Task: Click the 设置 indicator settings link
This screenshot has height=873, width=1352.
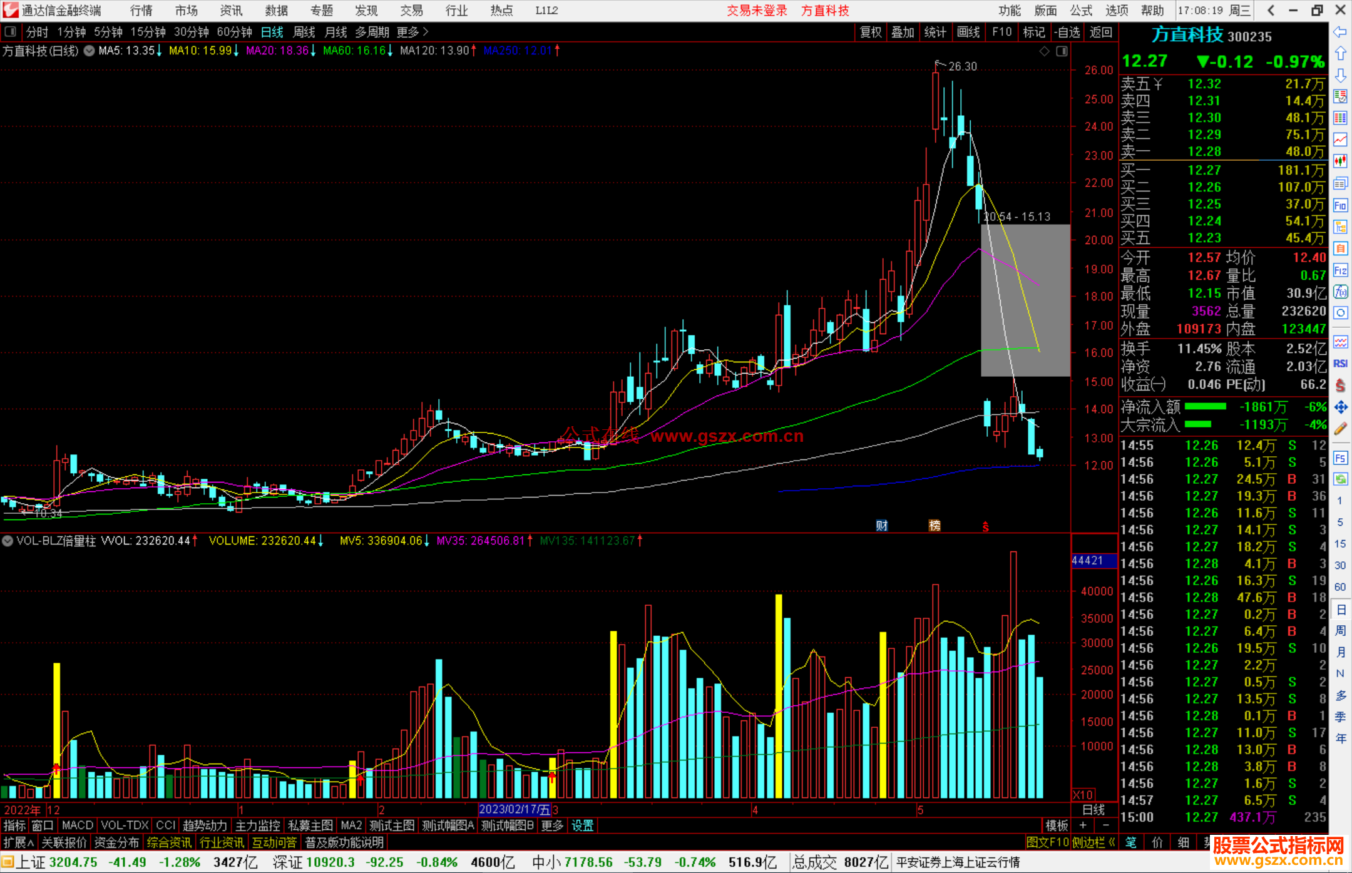Action: (x=582, y=825)
